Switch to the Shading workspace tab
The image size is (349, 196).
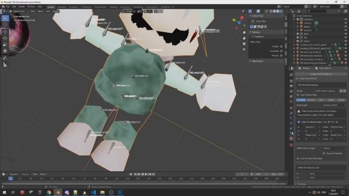113,7
